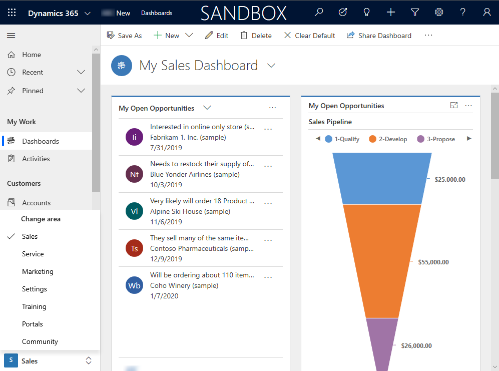Open the lightbulb assistant icon

pos(367,13)
